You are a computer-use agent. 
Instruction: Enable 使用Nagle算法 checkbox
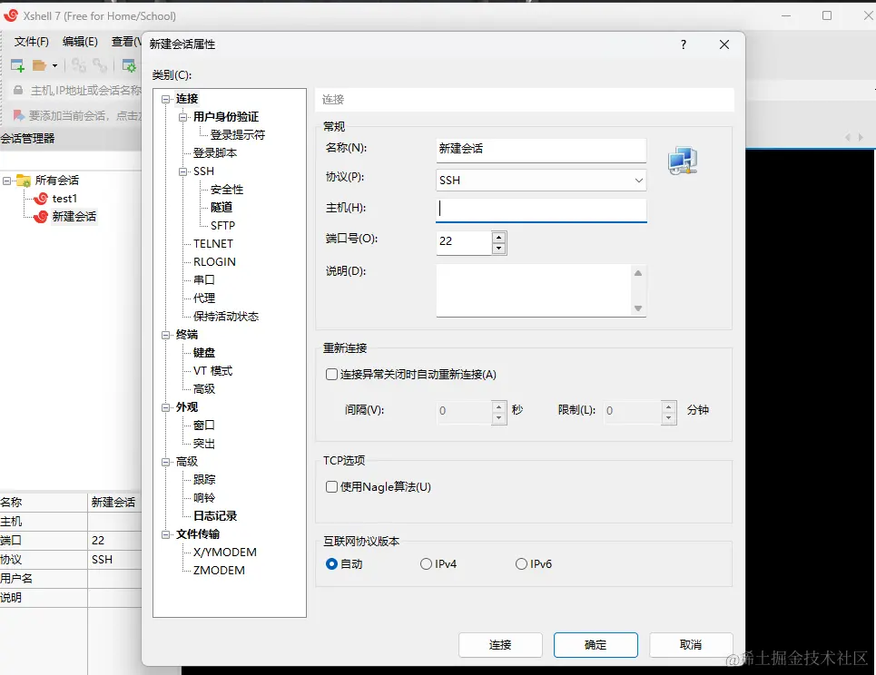332,487
